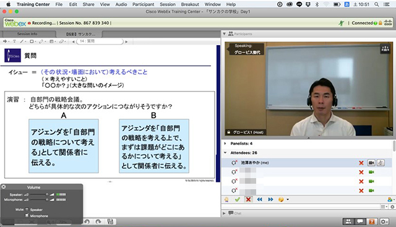396x227 pixels.
Task: Adjust the Microphone volume slider
Action: pos(40,200)
